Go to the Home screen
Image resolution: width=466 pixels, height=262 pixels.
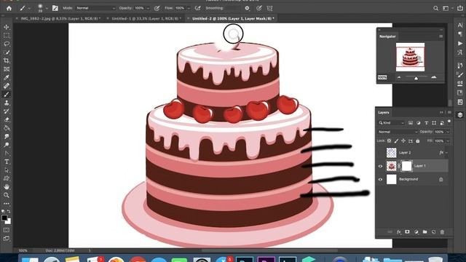point(9,8)
